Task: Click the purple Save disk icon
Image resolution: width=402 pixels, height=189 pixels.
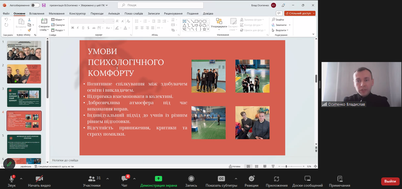Action: click(44, 5)
